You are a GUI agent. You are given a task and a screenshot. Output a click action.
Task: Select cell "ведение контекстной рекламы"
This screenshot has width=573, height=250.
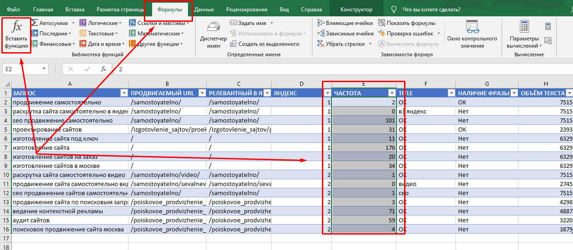pyautogui.click(x=70, y=211)
